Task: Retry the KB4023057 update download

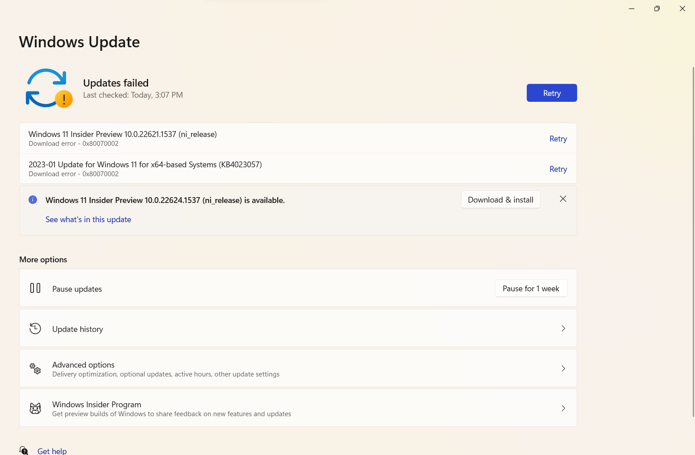Action: pos(558,169)
